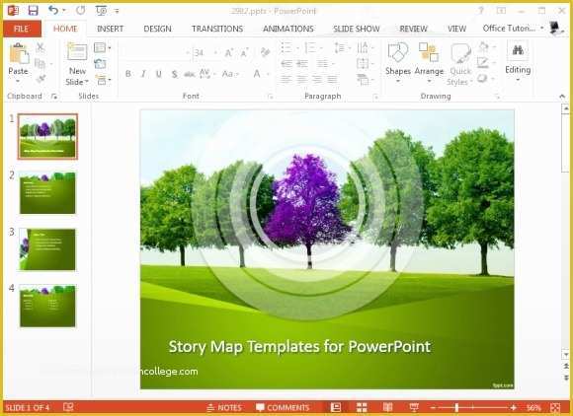Toggle Italic formatting
This screenshot has height=416, width=573.
143,74
